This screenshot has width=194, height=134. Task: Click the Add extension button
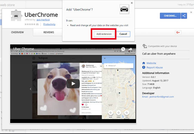pyautogui.click(x=104, y=34)
